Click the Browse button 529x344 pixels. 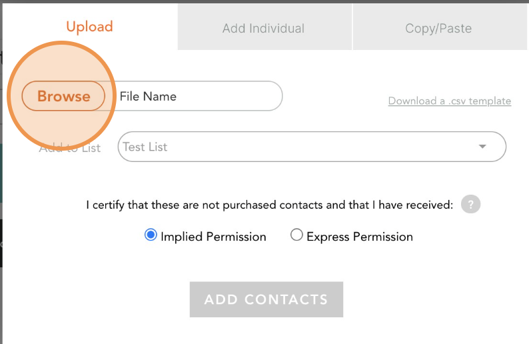coord(63,96)
